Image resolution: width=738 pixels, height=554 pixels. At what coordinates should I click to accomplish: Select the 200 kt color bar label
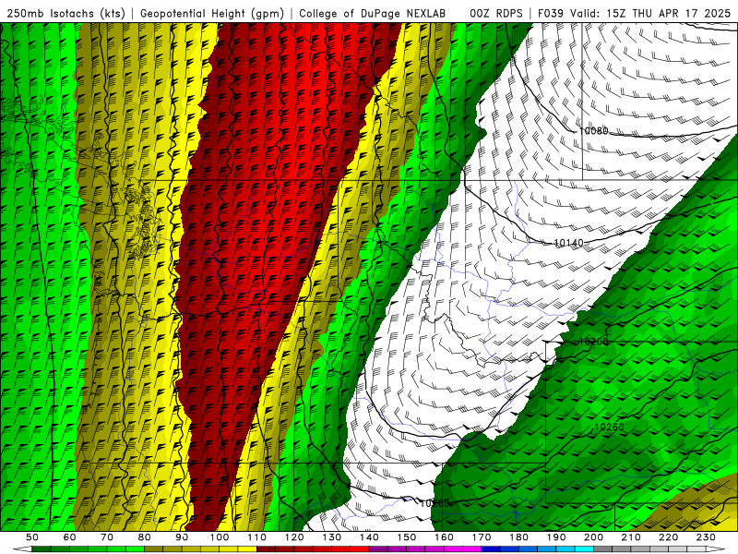(x=593, y=537)
